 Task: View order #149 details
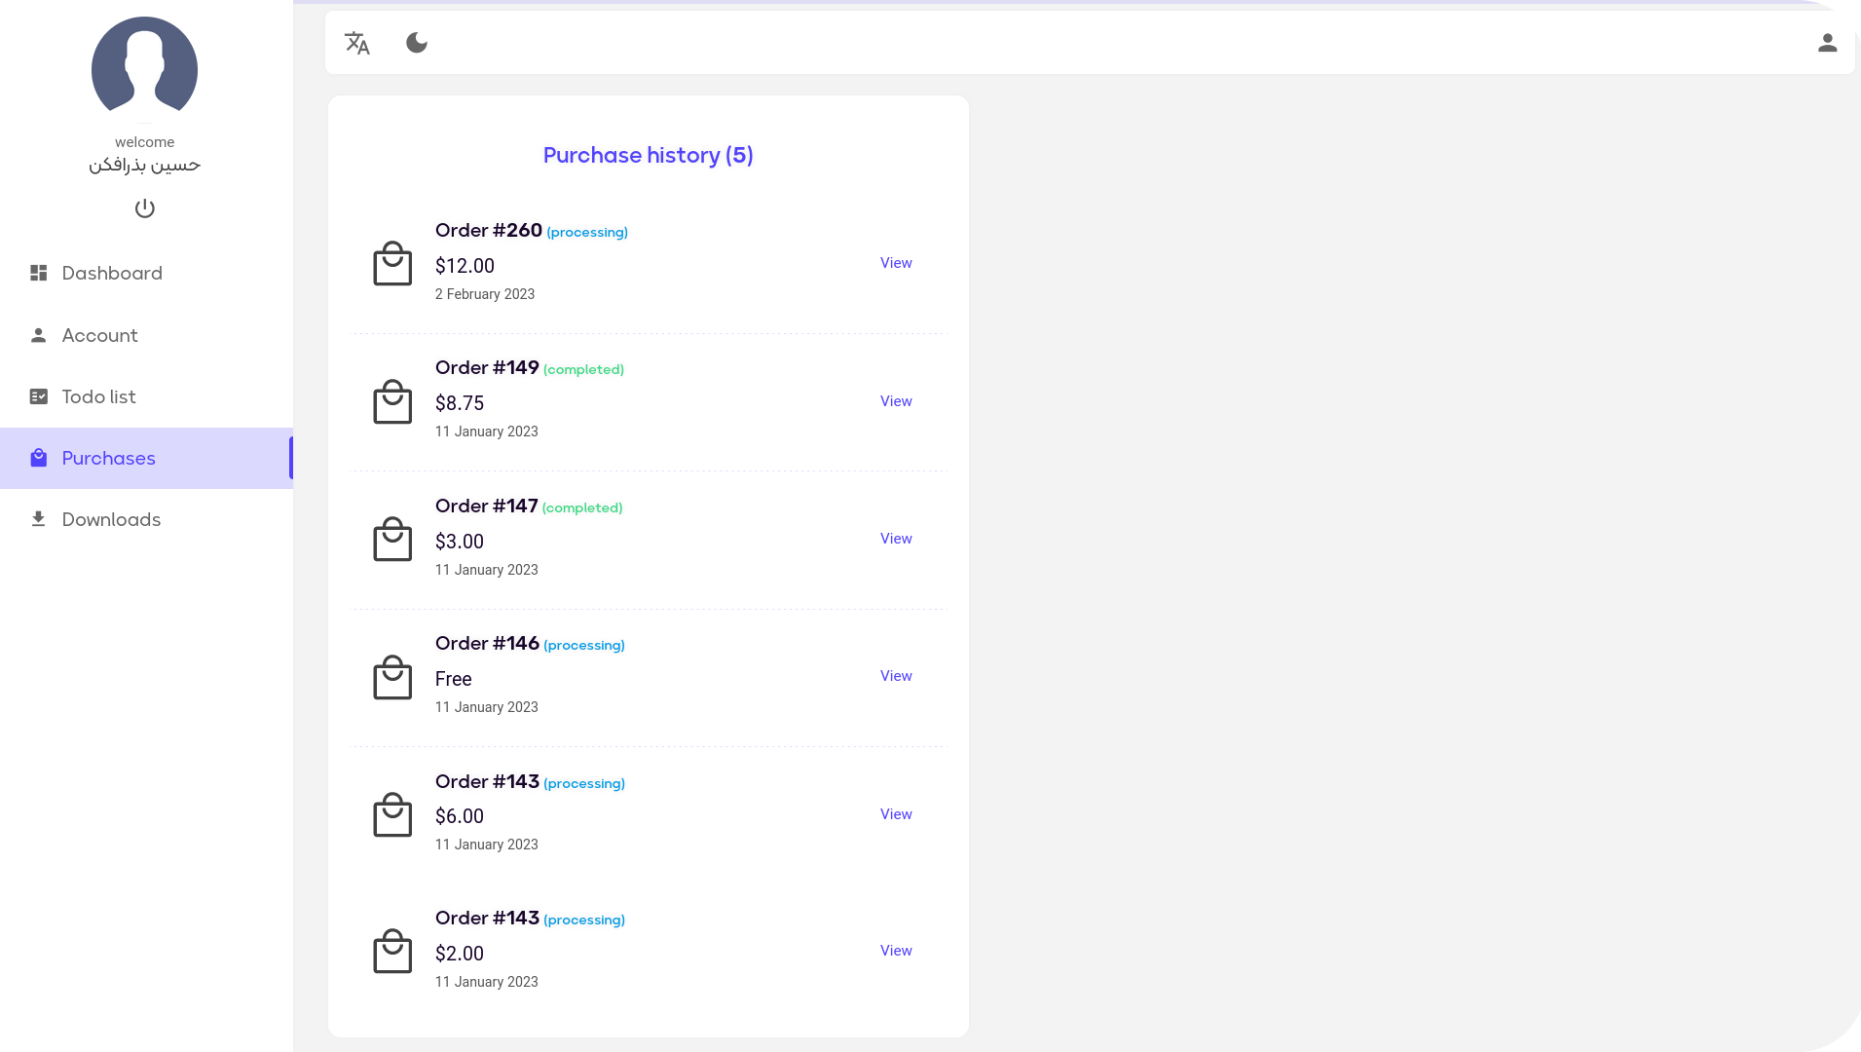pos(896,401)
